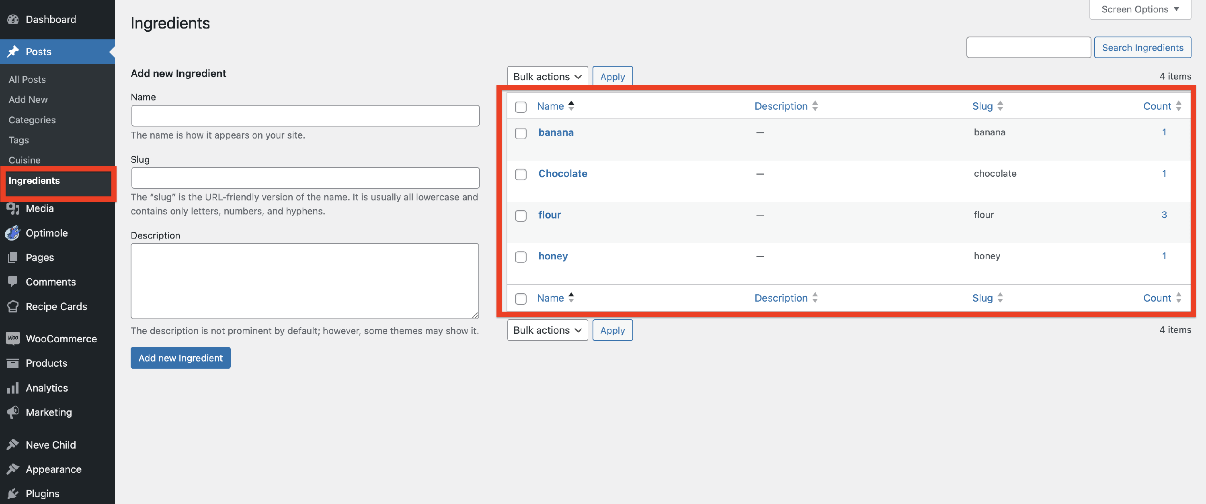Open the Chocolate ingredient link
This screenshot has width=1206, height=504.
(x=562, y=173)
